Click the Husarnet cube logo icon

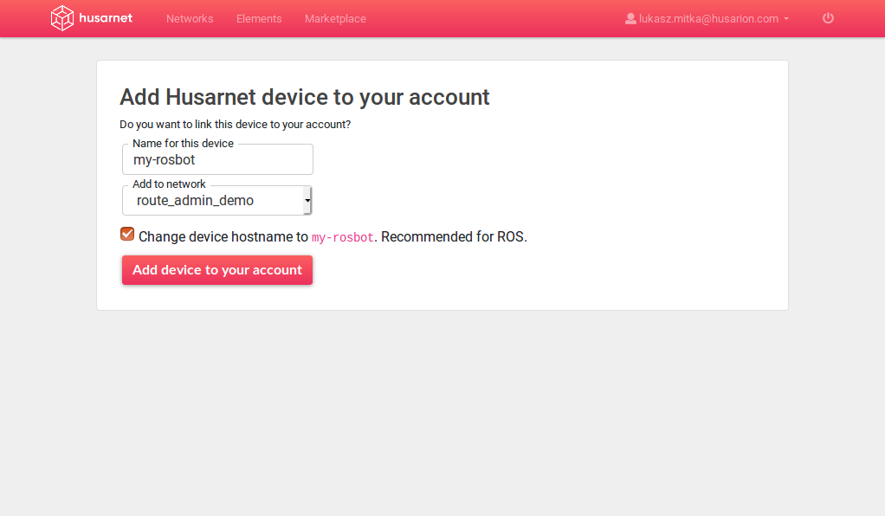pyautogui.click(x=62, y=18)
